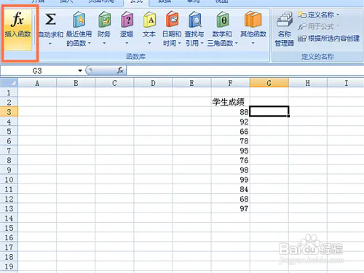The width and height of the screenshot is (364, 273).
Task: Select row 14 header
Action: tap(9, 218)
